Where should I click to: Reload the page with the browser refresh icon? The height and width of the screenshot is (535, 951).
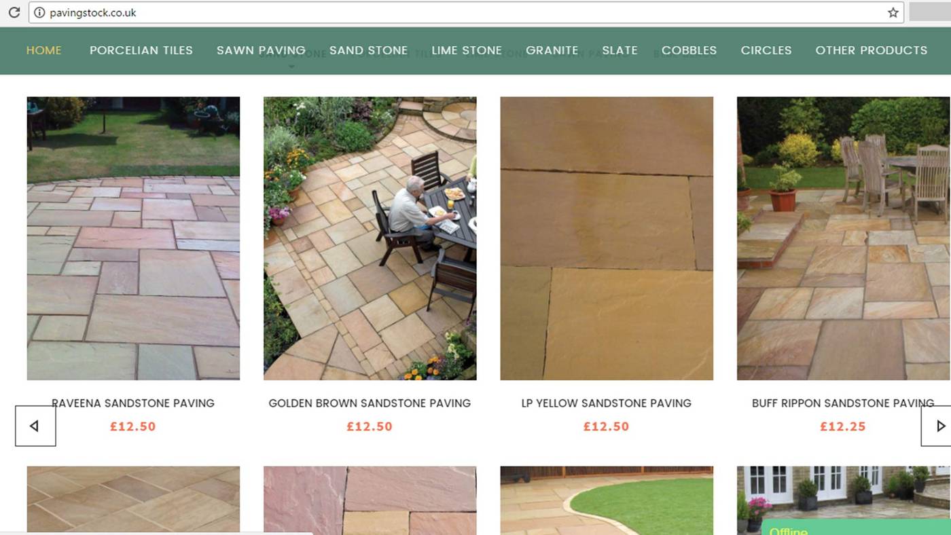pos(14,12)
